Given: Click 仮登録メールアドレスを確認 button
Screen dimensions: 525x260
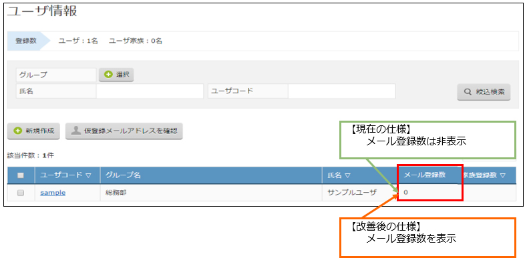Looking at the screenshot, I should (124, 131).
